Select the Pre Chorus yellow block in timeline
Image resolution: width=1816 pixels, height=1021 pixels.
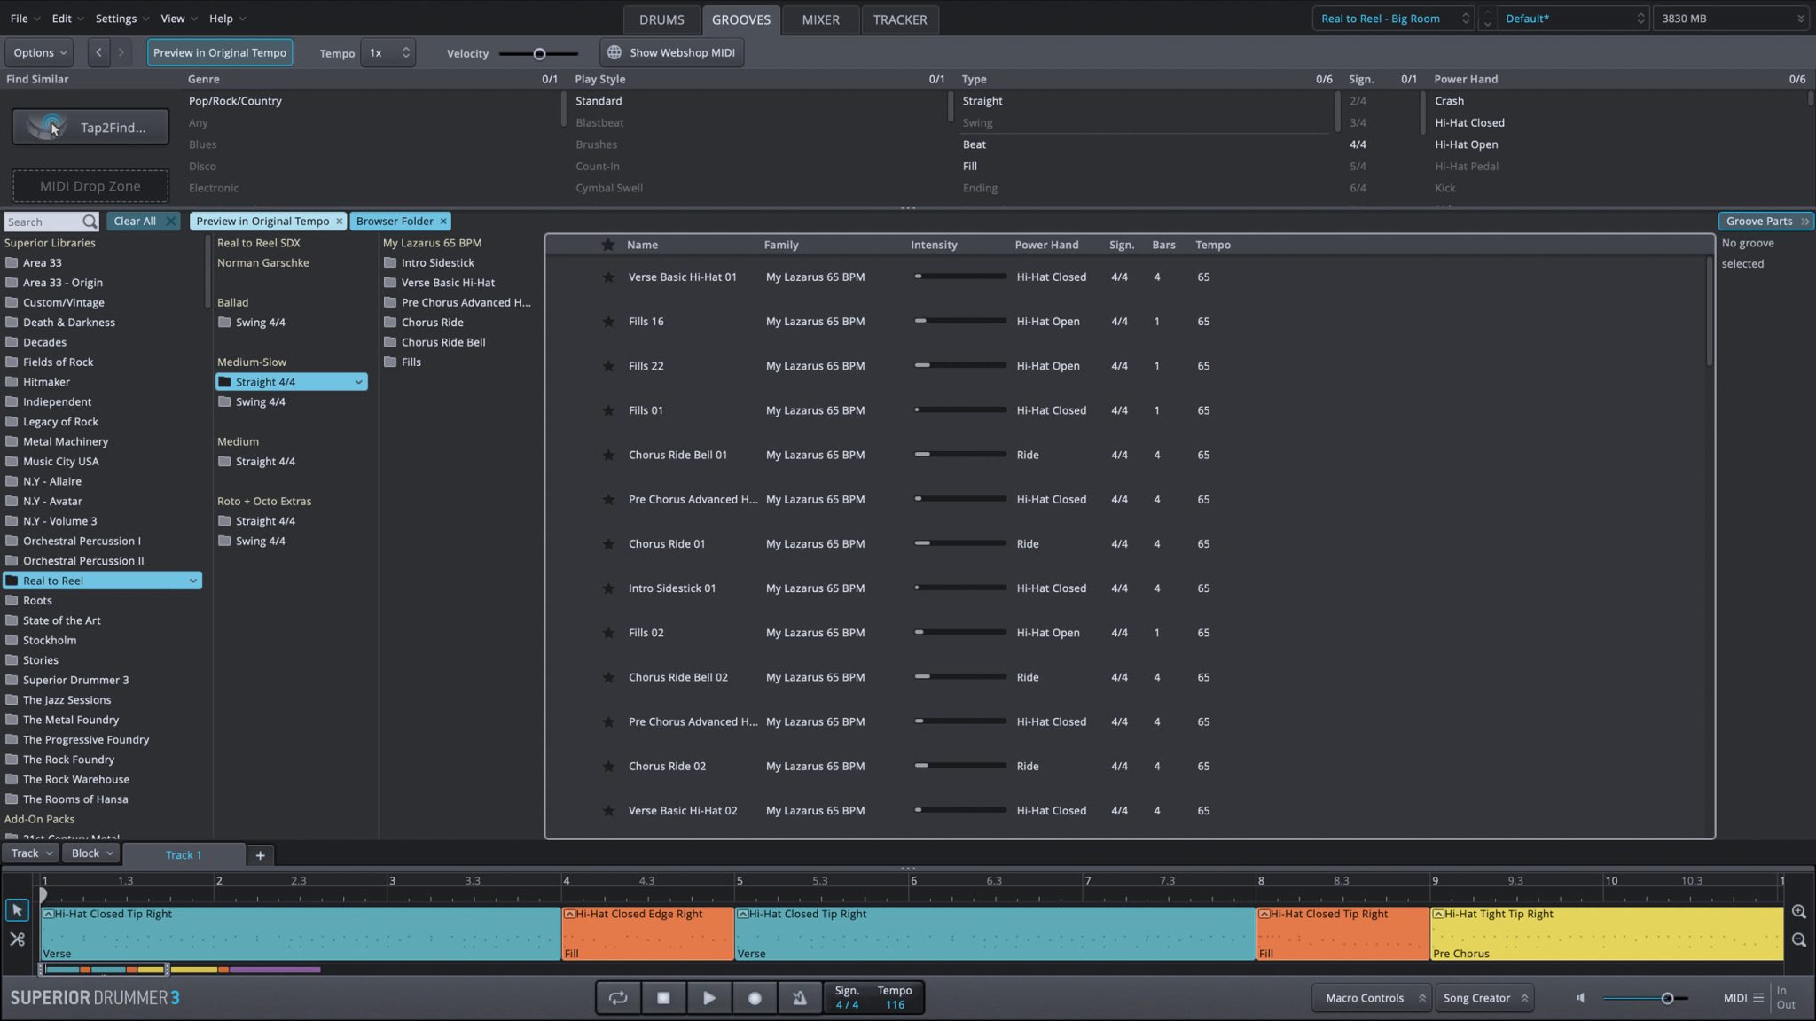click(x=1606, y=933)
